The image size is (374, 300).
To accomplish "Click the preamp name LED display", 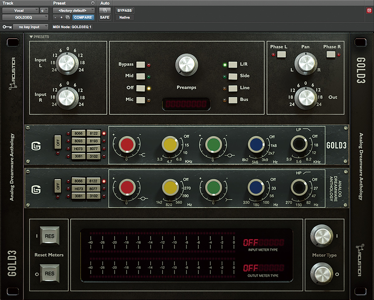I will 186,104.
